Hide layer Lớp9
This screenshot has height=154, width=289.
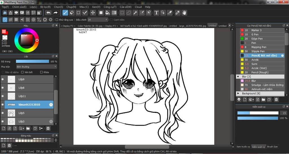(x=3, y=79)
